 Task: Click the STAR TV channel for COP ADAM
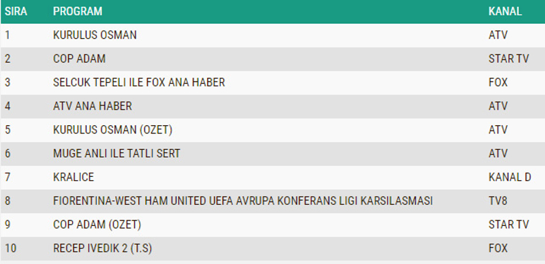pos(508,59)
